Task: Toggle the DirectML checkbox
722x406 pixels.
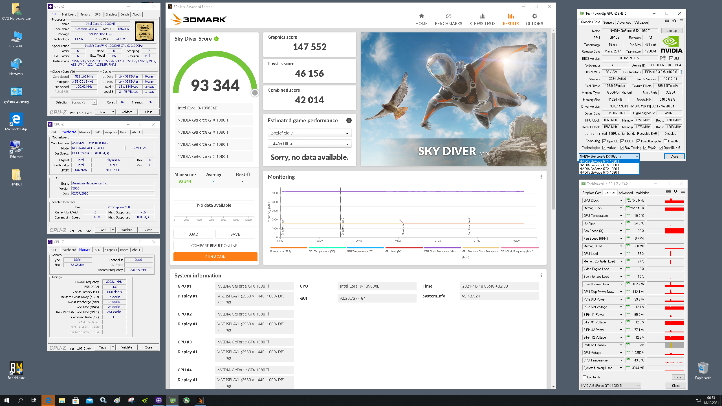Action: point(665,141)
